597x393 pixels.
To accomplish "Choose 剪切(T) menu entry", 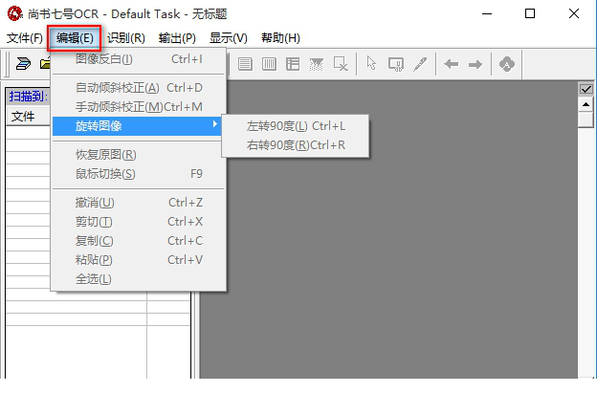I will pos(139,222).
